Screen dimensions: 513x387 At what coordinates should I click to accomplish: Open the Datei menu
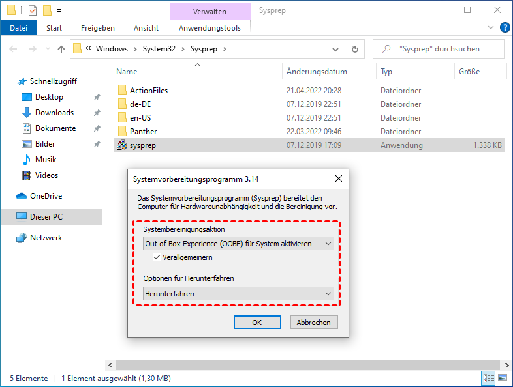pyautogui.click(x=19, y=28)
